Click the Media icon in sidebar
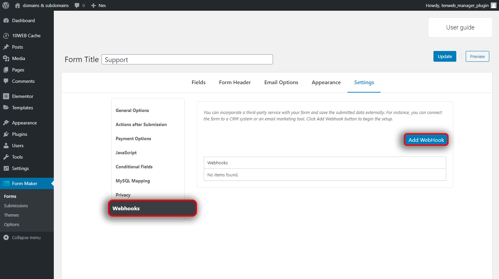This screenshot has width=499, height=279. point(6,58)
